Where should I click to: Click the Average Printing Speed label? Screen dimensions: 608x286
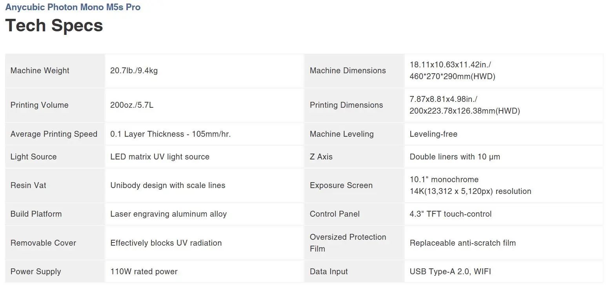coord(54,134)
